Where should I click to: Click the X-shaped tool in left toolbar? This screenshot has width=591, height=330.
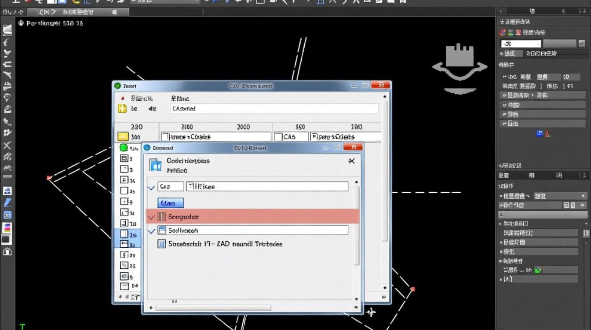[x=7, y=145]
